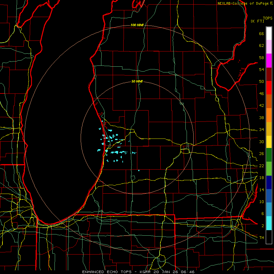
Task: Click the orange 42 K FT legend swatch
Action: (x=269, y=115)
